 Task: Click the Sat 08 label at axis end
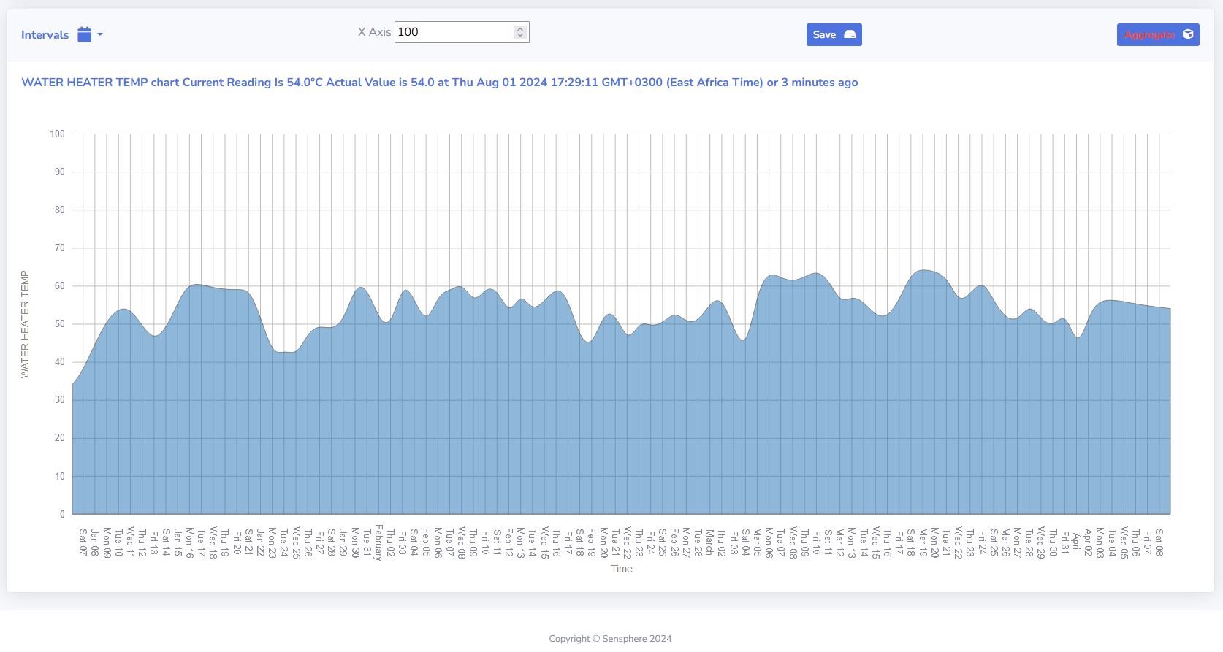point(1159,542)
